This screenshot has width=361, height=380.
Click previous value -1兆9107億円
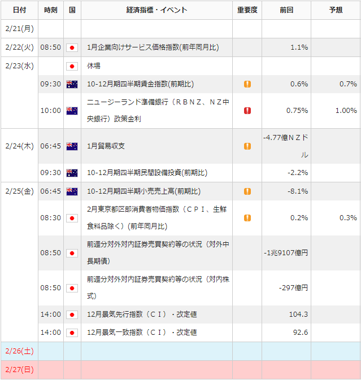(x=286, y=253)
